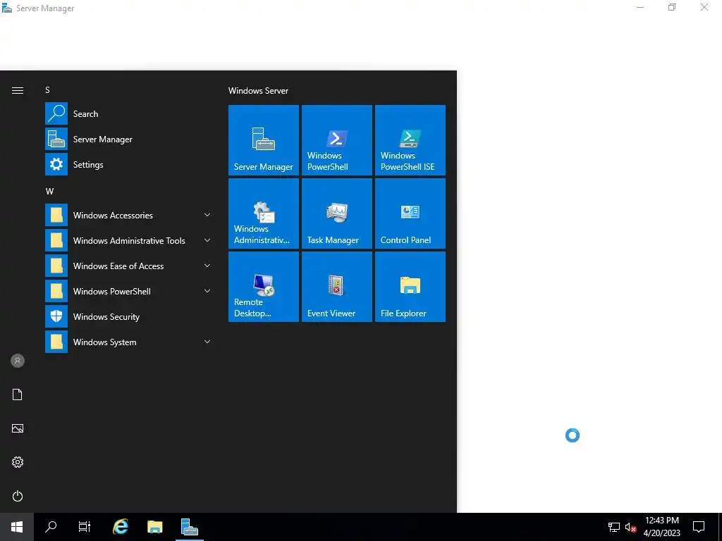Expand the Windows Administrative Tools folder
The height and width of the screenshot is (541, 722).
tap(129, 241)
